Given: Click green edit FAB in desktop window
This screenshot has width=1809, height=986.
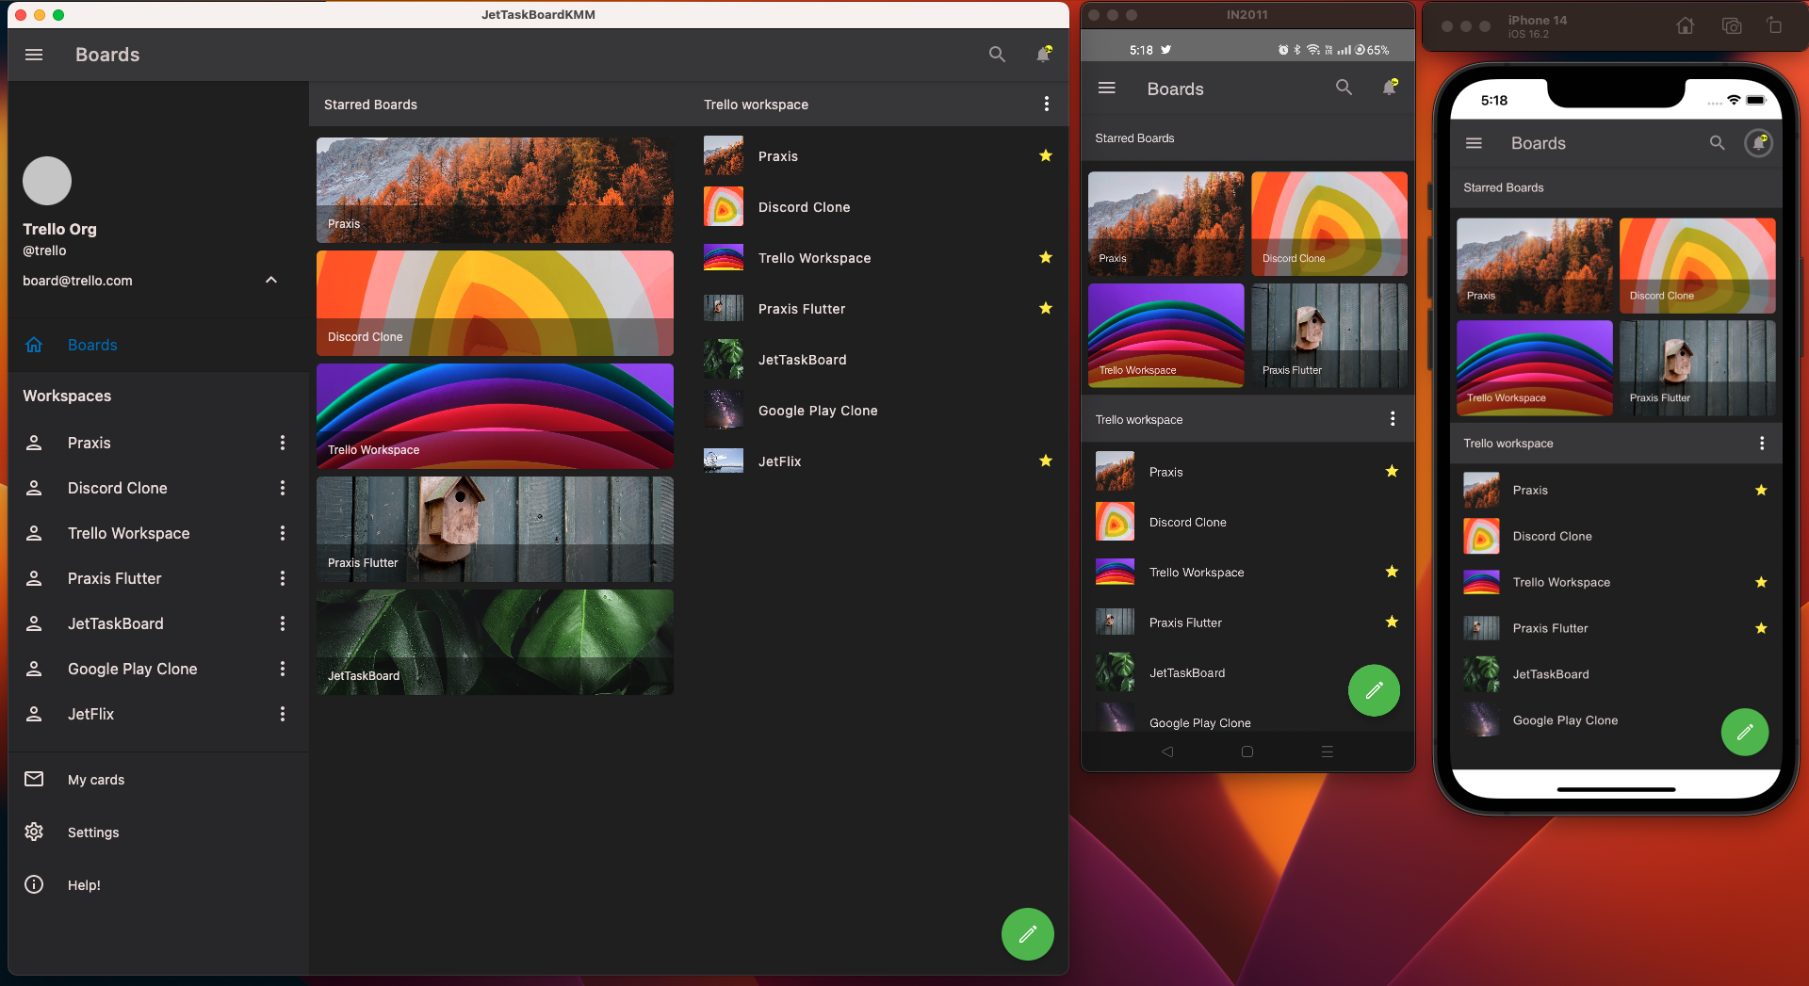Looking at the screenshot, I should pyautogui.click(x=1027, y=933).
